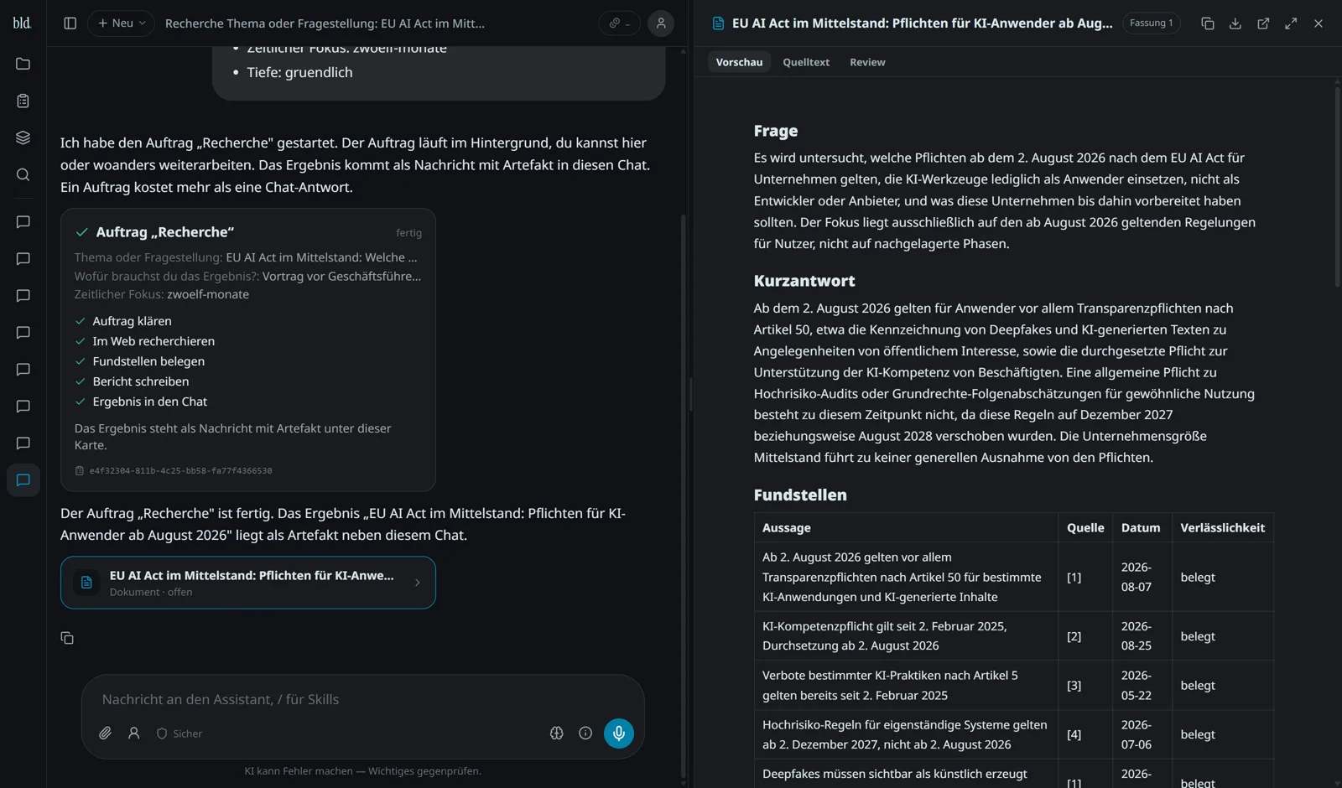Click source reference "[4]" in the table
This screenshot has height=788, width=1342.
(1074, 734)
